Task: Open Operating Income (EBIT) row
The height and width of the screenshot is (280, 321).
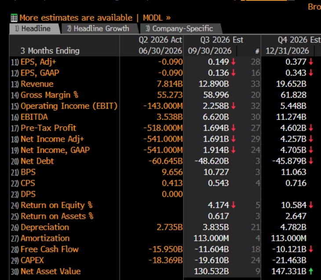Action: tap(69, 106)
